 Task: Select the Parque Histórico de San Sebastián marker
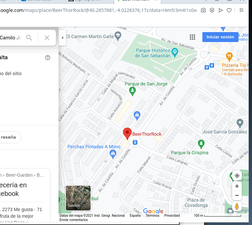(175, 52)
